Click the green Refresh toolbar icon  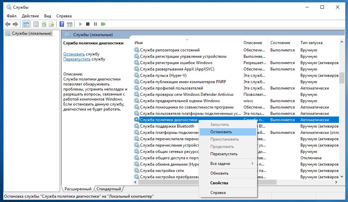(44, 24)
